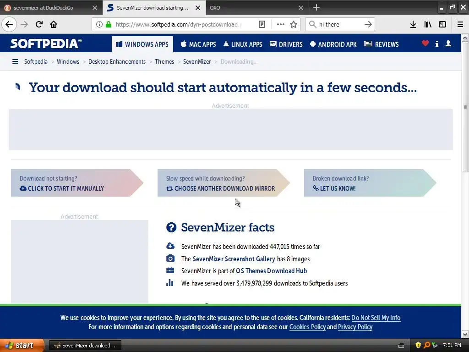Click the on-screen keyboard tray icon
The height and width of the screenshot is (352, 469).
(x=401, y=346)
